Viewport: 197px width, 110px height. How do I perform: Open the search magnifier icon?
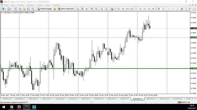click(190, 9)
